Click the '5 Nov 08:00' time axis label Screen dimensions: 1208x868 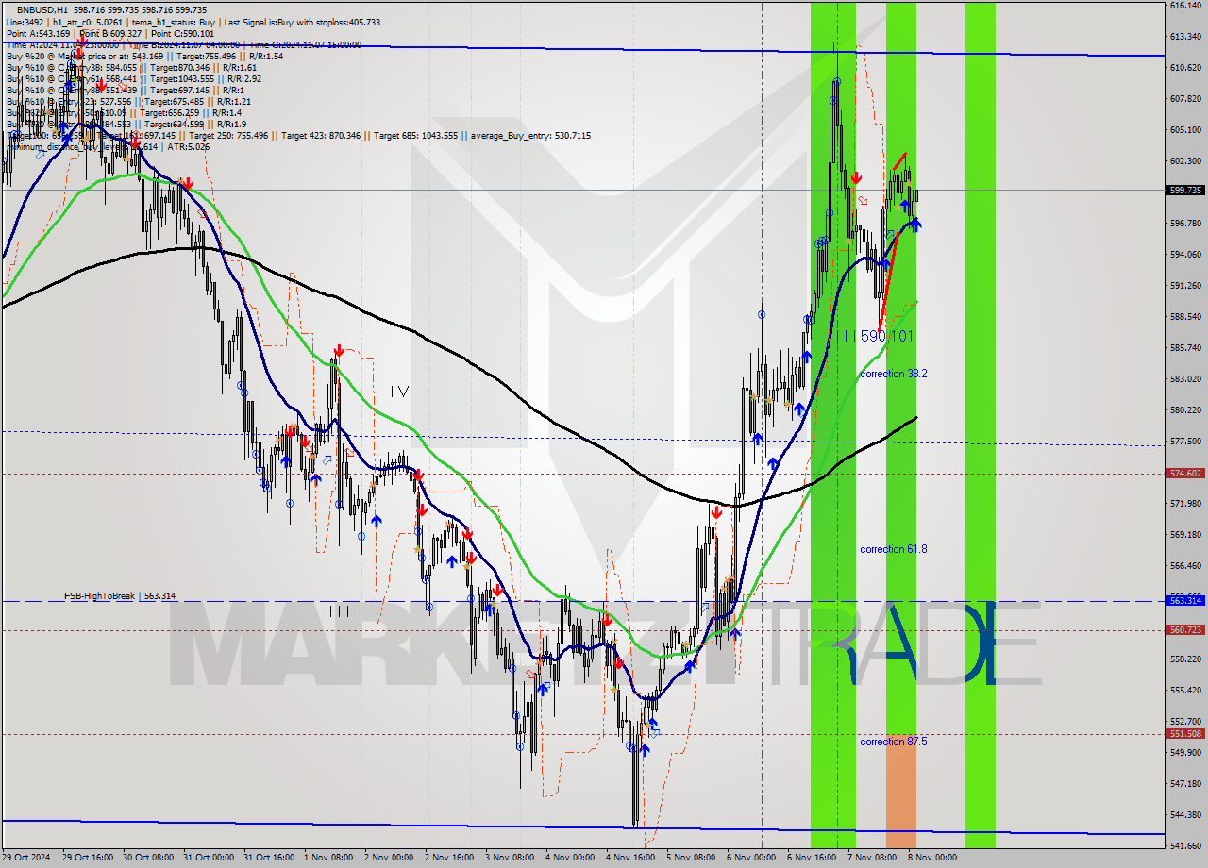(x=691, y=858)
